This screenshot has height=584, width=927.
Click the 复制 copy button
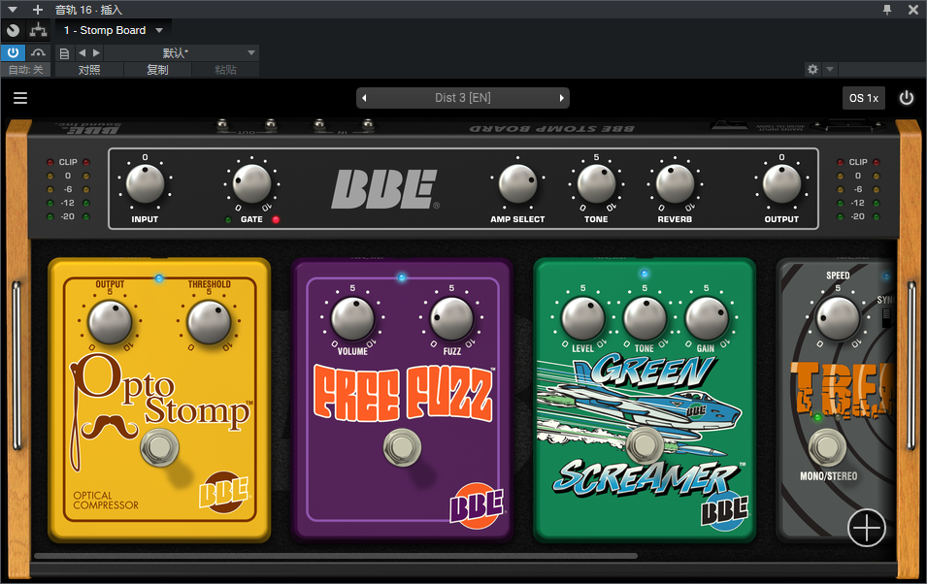pyautogui.click(x=157, y=70)
